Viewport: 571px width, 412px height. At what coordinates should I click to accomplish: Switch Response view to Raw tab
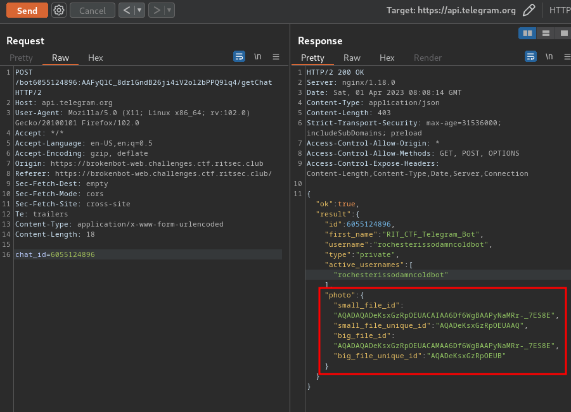(x=352, y=58)
